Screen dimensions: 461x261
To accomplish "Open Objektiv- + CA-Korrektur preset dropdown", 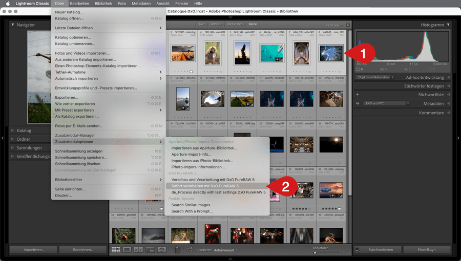I will coord(375,77).
